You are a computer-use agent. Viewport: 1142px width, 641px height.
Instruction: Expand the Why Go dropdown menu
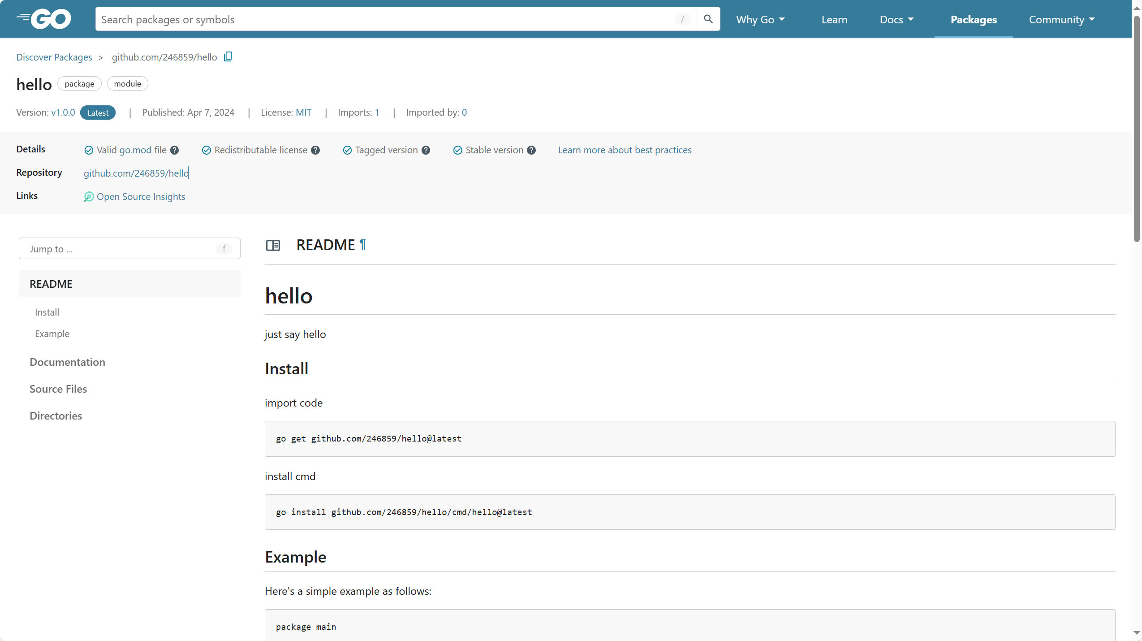(760, 20)
